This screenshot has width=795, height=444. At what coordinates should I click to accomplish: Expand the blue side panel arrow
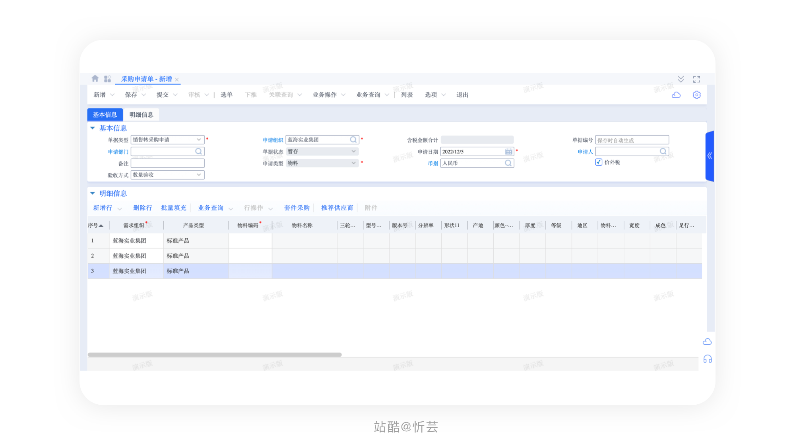[x=710, y=156]
